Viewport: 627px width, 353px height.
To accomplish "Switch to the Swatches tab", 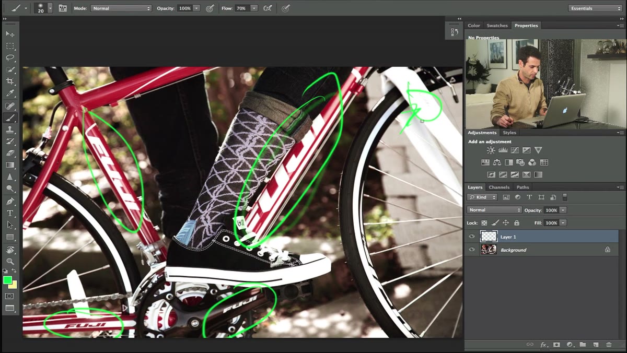I will point(497,25).
